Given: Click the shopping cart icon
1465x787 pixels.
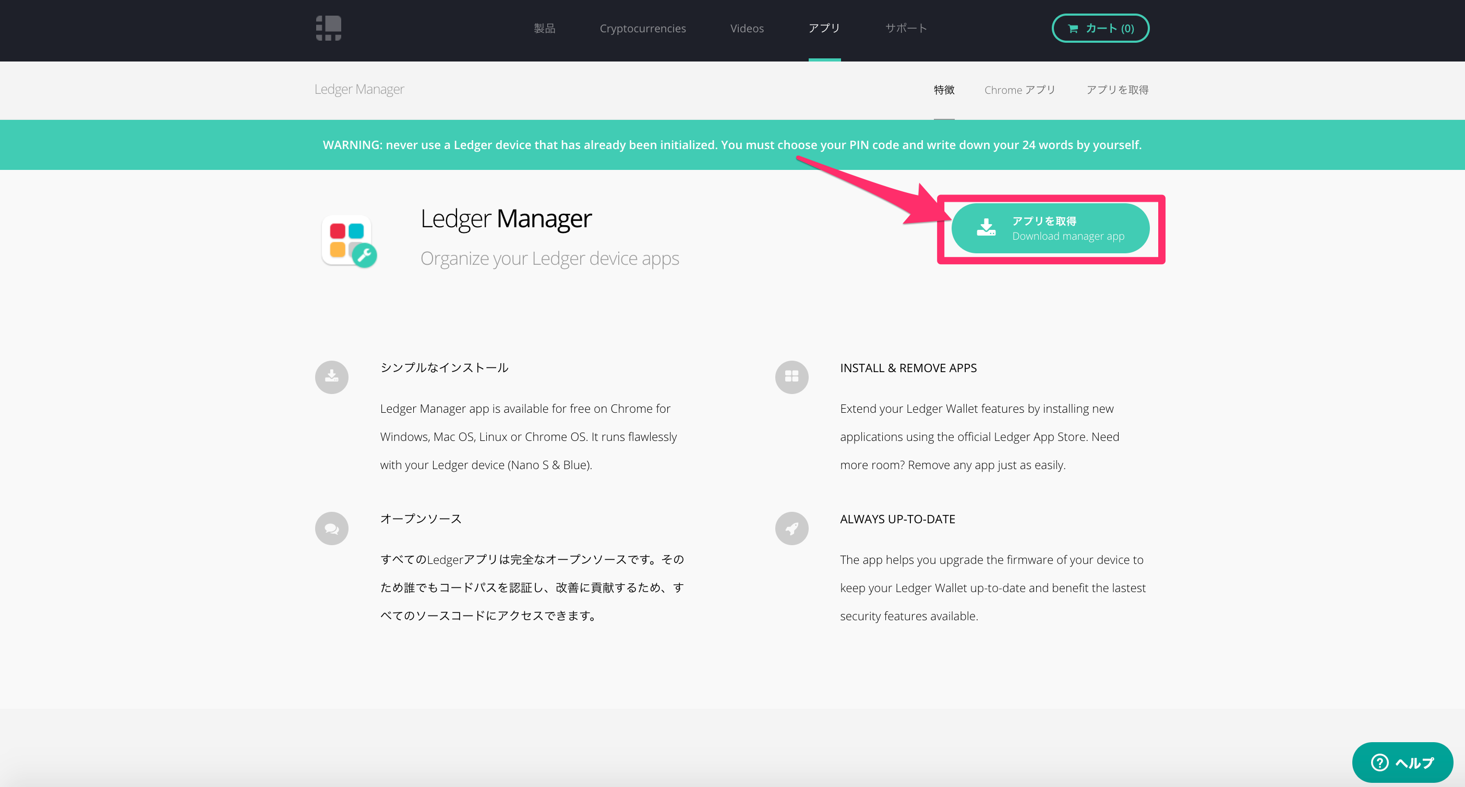Looking at the screenshot, I should click(1073, 29).
